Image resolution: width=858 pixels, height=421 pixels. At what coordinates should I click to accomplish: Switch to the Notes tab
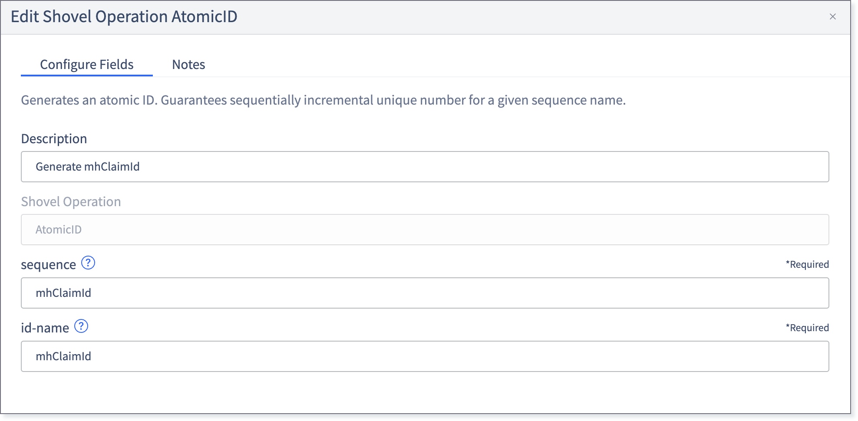click(188, 65)
